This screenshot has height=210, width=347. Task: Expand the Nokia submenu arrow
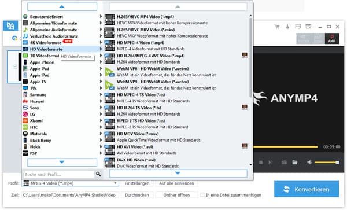(101, 146)
